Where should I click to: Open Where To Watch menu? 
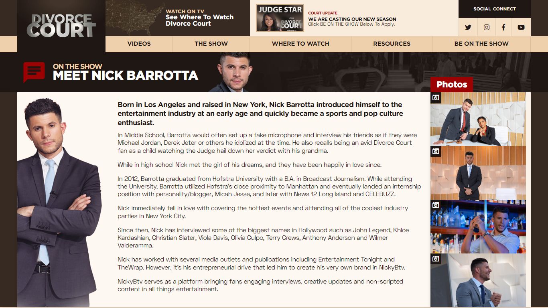[300, 44]
